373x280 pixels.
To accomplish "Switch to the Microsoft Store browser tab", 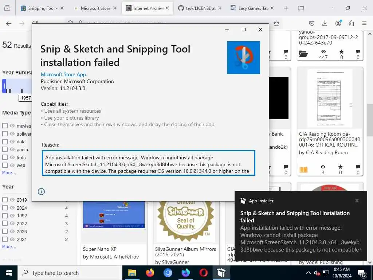I will click(95, 8).
